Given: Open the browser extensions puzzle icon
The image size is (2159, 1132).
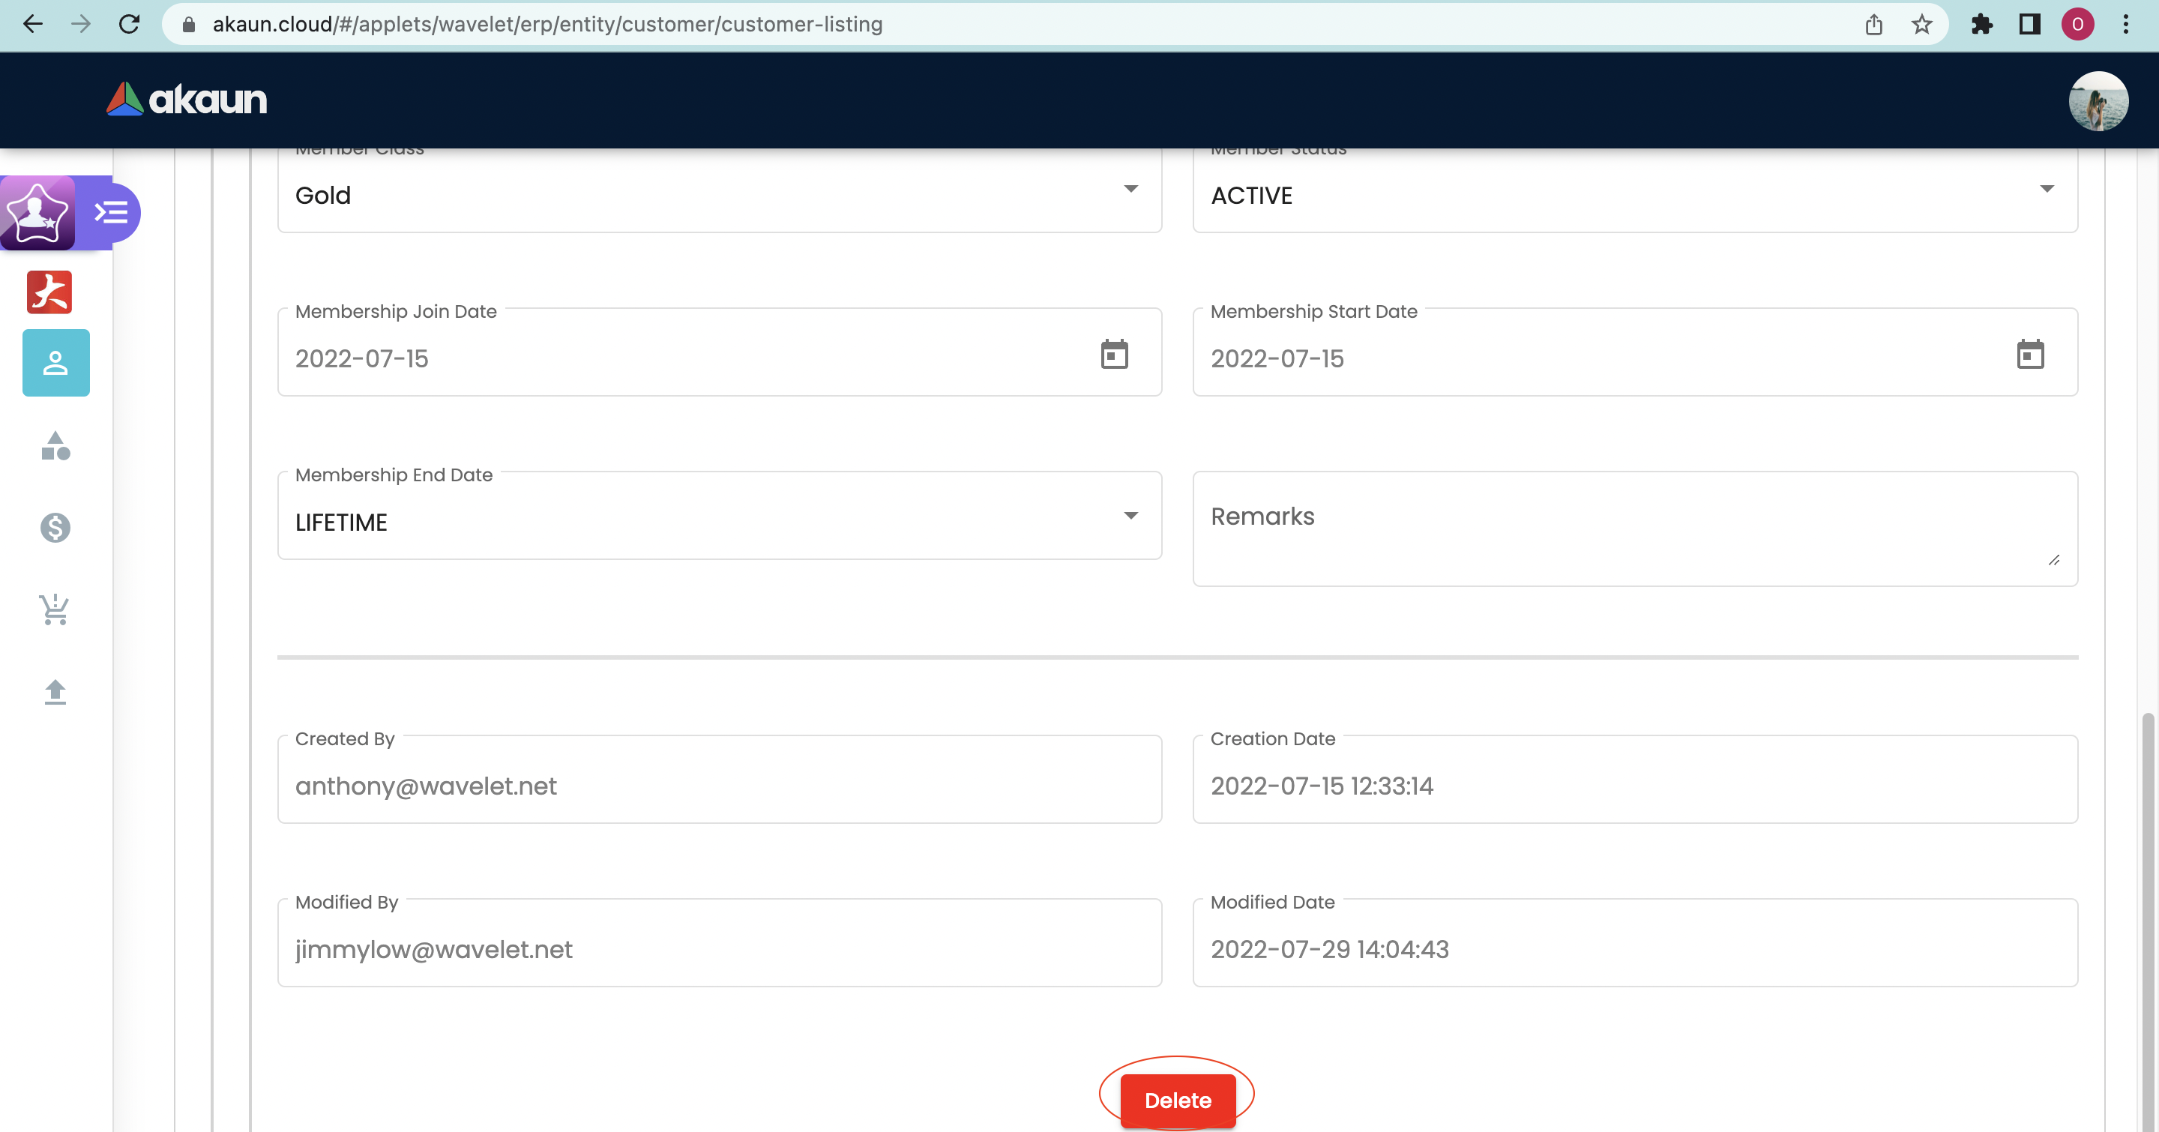Looking at the screenshot, I should click(1981, 24).
